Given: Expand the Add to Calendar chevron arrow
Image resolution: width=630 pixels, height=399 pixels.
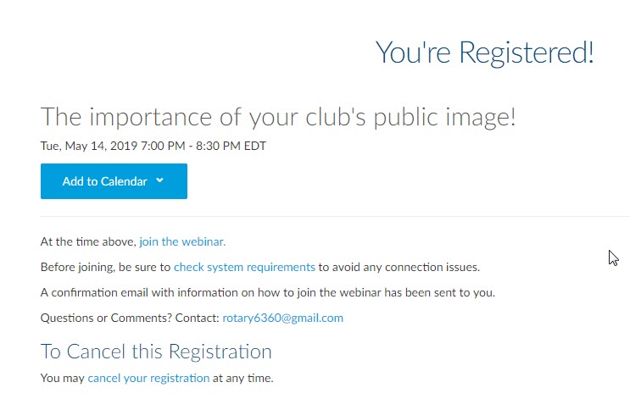Looking at the screenshot, I should click(x=159, y=180).
